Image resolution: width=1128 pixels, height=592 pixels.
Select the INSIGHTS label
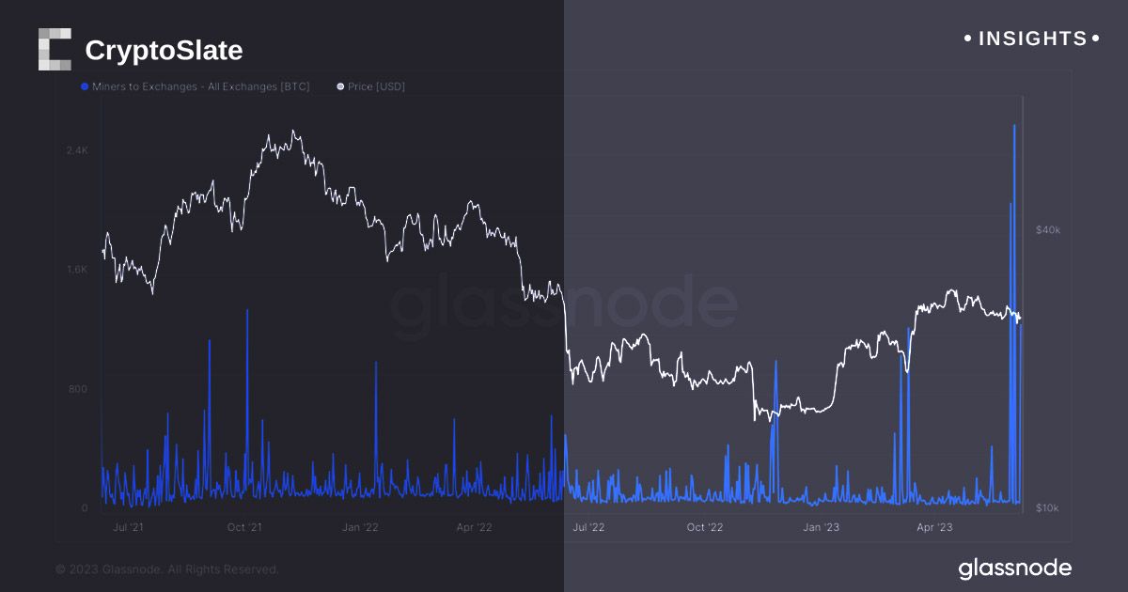(x=1032, y=39)
